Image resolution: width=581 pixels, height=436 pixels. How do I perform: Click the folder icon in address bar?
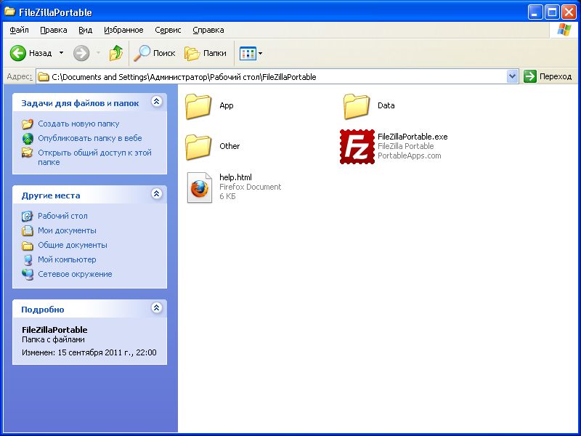click(44, 77)
